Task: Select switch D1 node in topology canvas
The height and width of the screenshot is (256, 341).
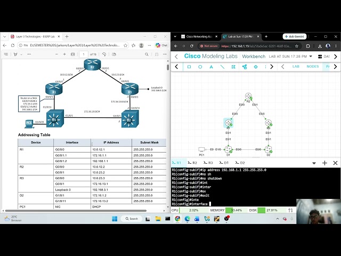Action: (x=229, y=149)
